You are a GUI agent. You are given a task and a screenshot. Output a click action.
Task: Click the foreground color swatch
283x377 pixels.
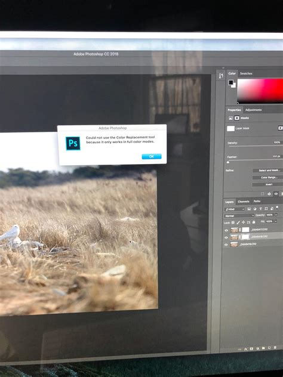click(x=231, y=82)
